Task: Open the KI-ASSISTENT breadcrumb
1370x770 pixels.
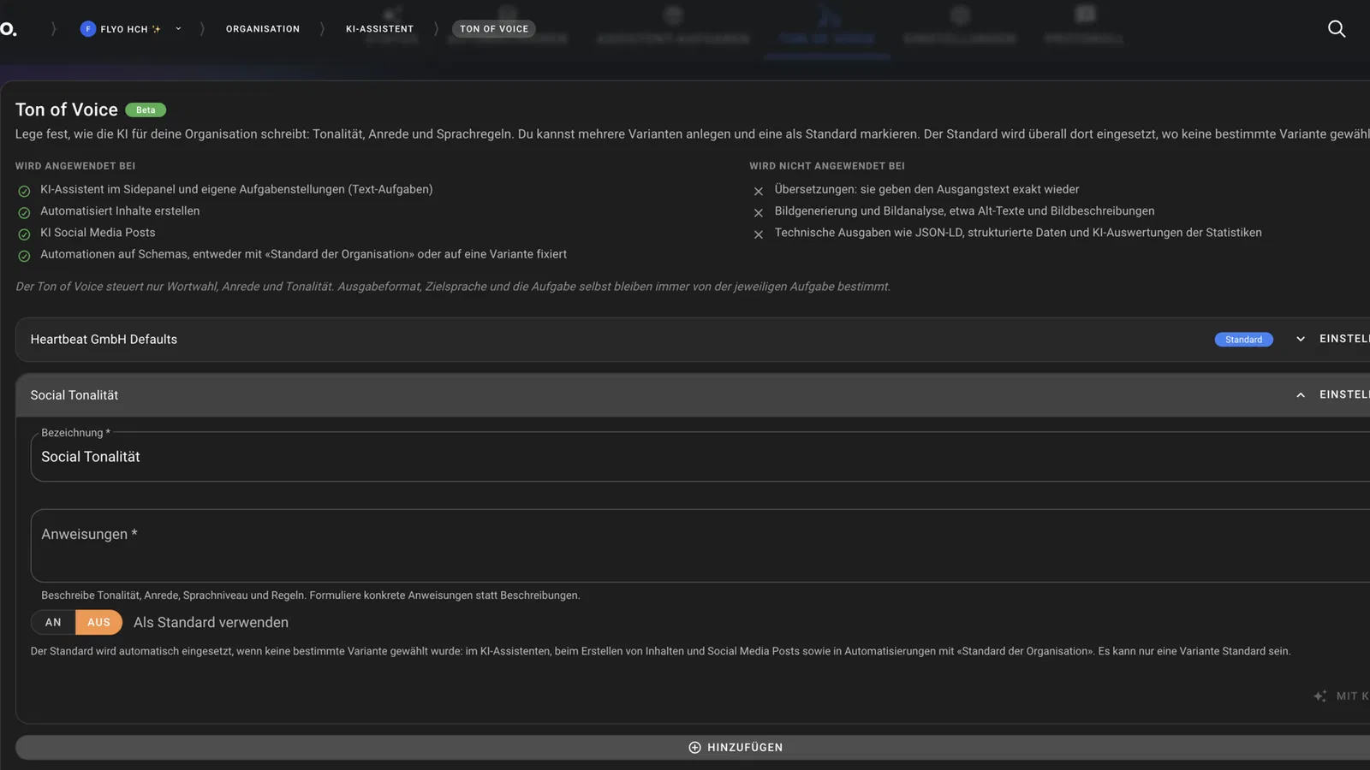Action: pyautogui.click(x=379, y=29)
